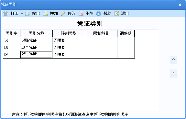Click the 修改 pencil icon

coord(63,14)
